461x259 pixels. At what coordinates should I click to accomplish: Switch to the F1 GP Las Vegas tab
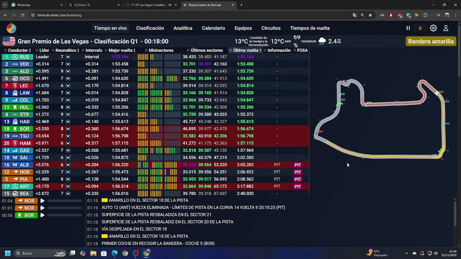(151, 5)
